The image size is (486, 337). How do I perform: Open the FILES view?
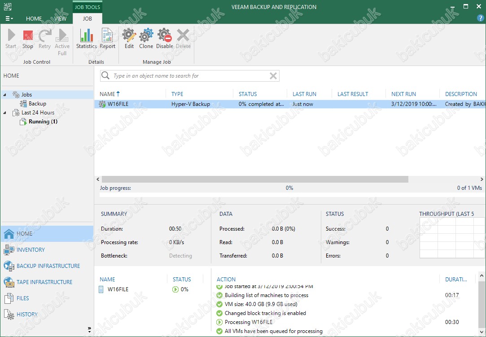tap(47, 298)
